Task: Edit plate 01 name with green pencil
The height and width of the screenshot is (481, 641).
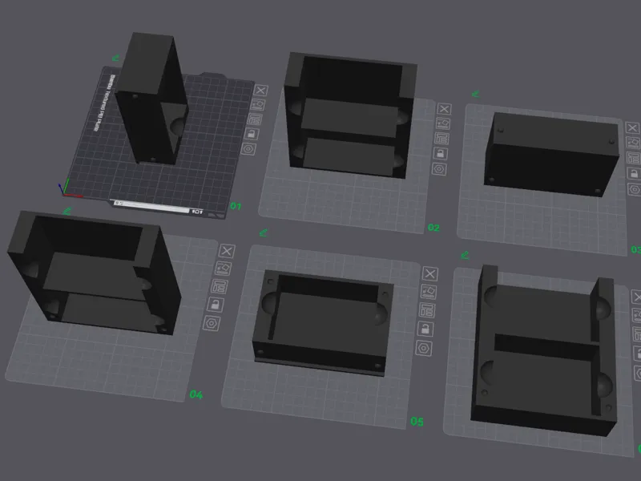Action: click(x=115, y=58)
